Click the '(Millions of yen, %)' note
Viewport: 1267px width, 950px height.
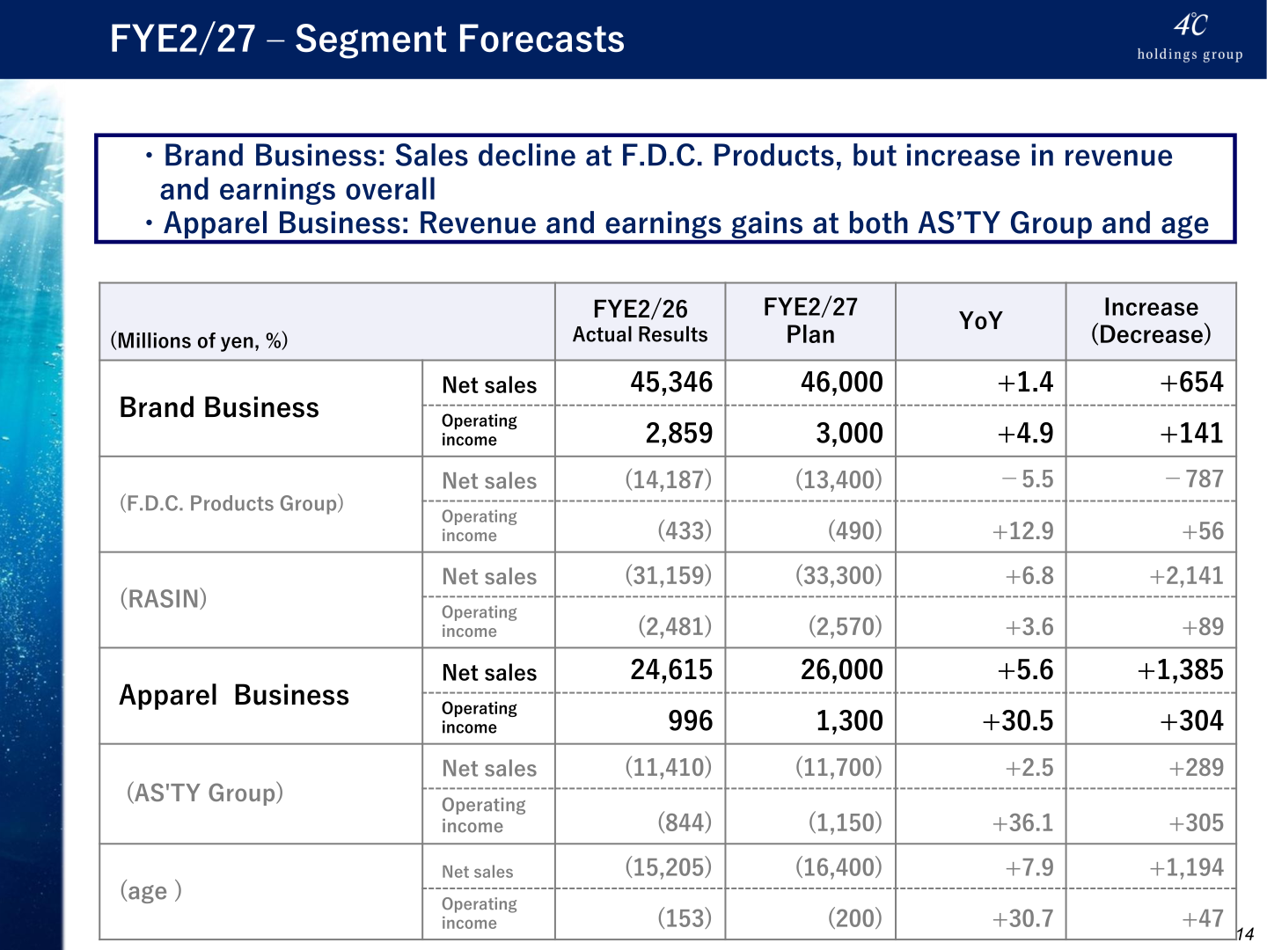[199, 341]
